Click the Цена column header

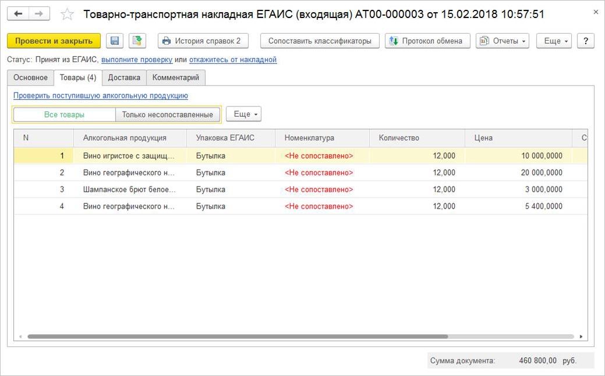[x=519, y=138]
